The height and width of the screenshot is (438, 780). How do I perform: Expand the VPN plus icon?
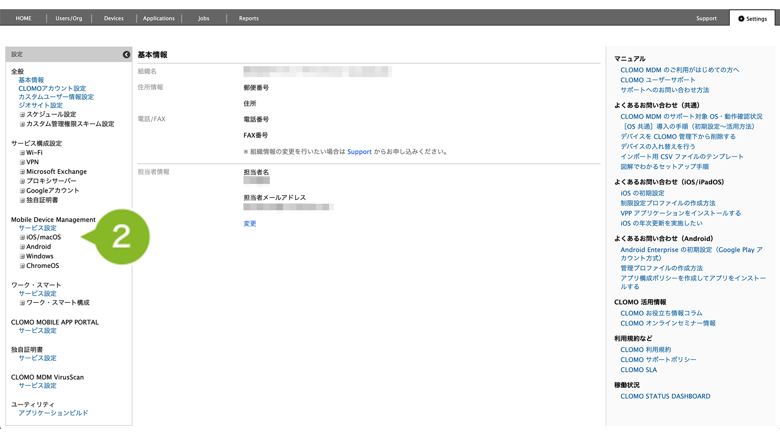pyautogui.click(x=22, y=162)
